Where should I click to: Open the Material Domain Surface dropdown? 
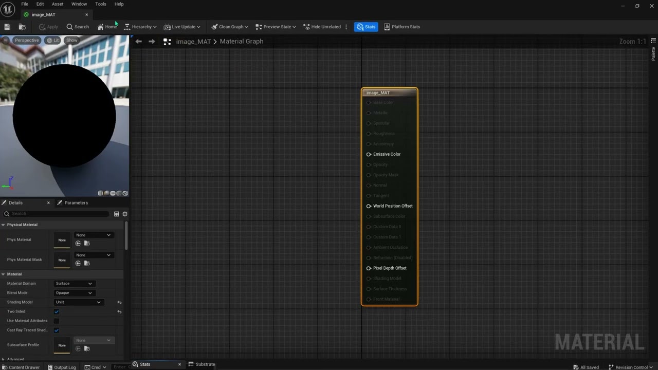point(74,284)
